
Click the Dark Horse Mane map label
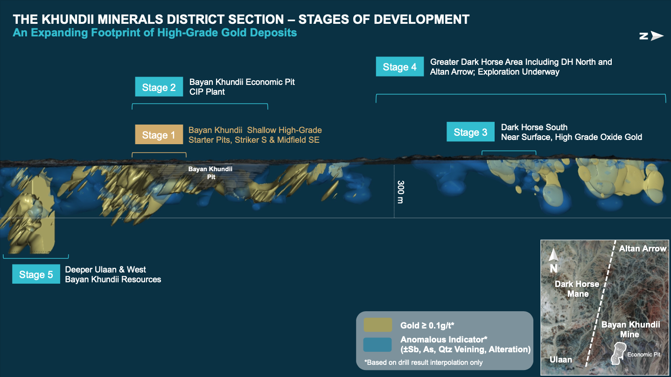(577, 289)
